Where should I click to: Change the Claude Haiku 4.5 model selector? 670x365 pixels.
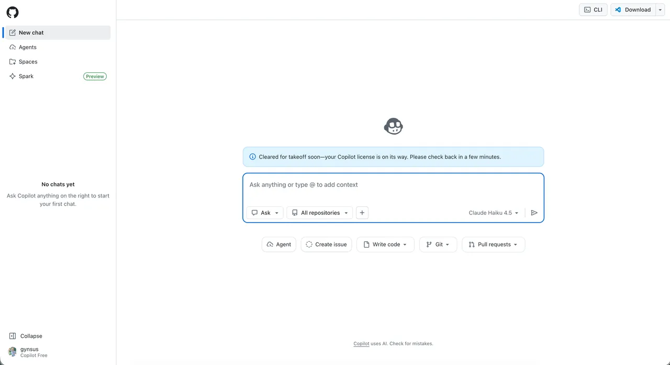494,213
